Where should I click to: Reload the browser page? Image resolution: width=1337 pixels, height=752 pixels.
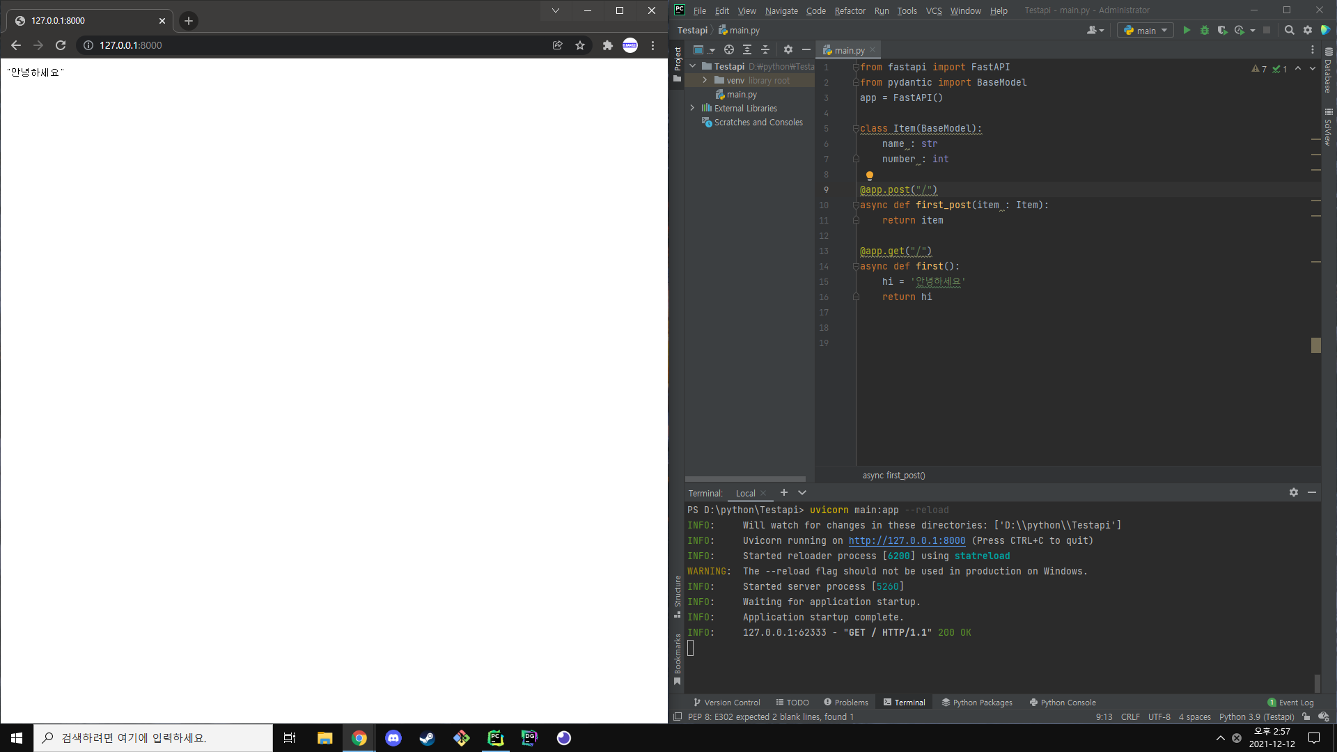click(x=61, y=45)
